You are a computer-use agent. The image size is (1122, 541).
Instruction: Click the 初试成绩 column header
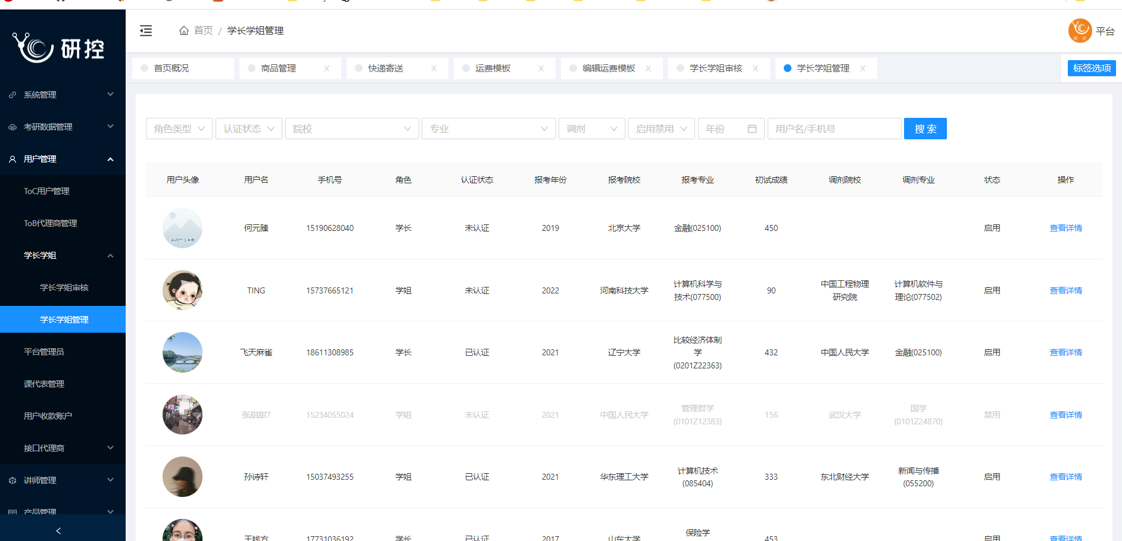point(771,180)
